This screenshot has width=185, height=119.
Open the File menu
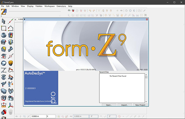click(2, 6)
